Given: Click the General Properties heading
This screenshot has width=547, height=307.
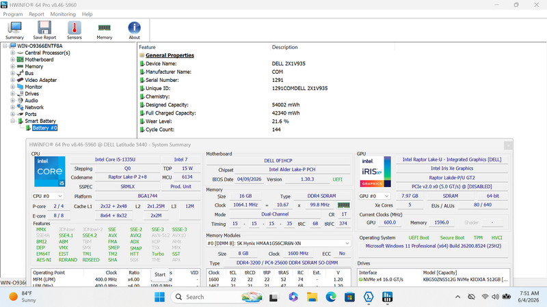Looking at the screenshot, I should [170, 55].
